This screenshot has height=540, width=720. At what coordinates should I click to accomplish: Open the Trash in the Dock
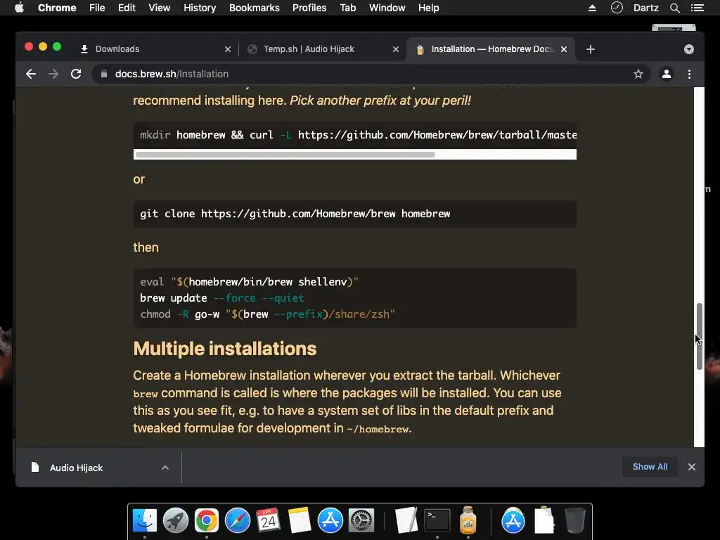click(574, 520)
